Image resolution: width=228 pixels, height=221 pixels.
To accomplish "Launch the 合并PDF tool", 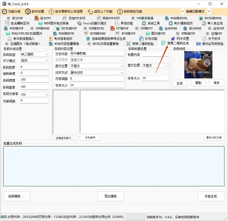I will [219, 28].
